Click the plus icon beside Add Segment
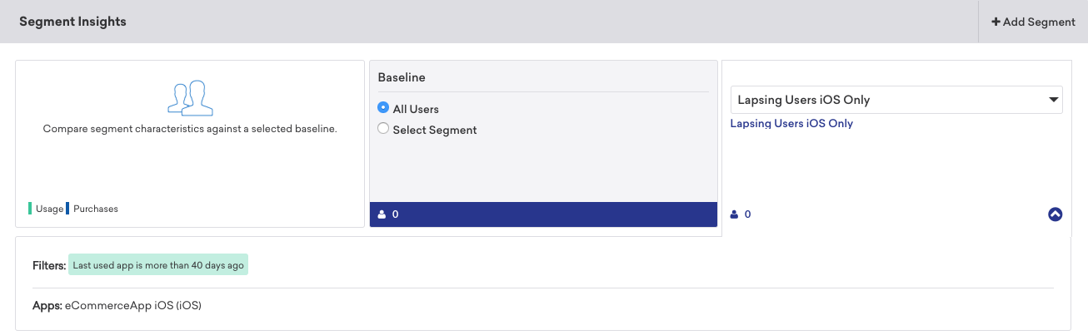This screenshot has width=1088, height=335. (x=996, y=22)
